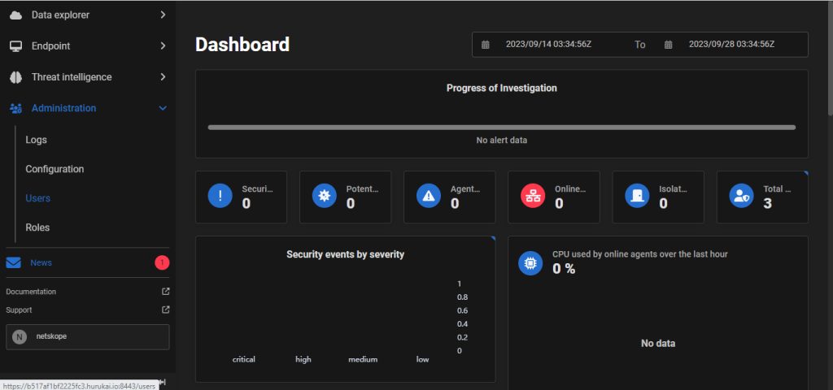Click the 'Security events by severity' title

[x=345, y=254]
